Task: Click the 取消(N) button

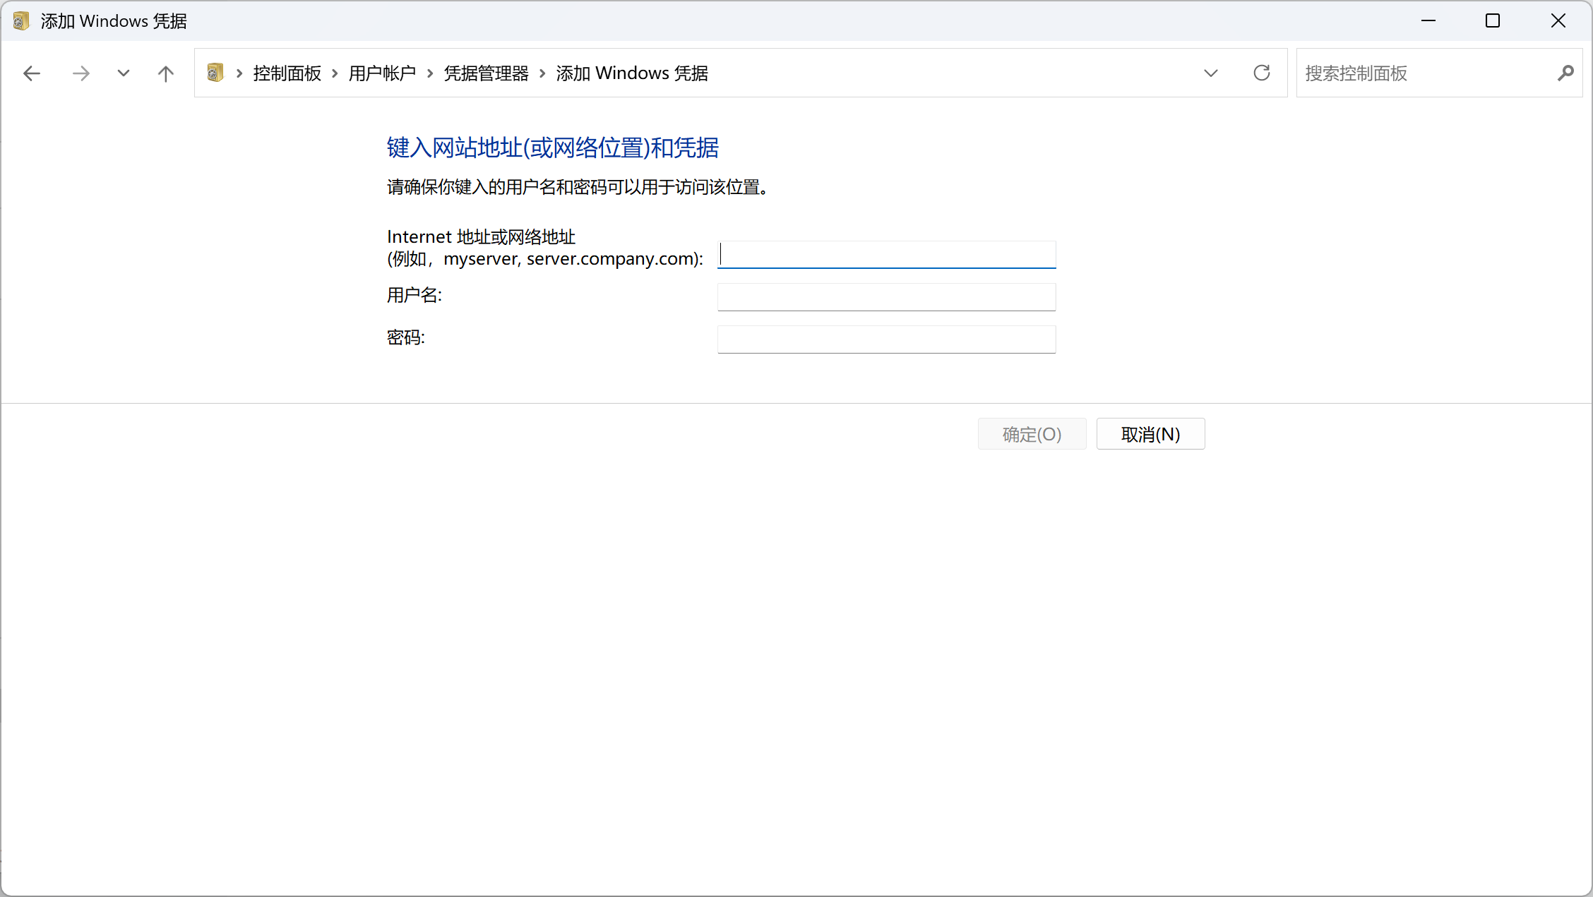Action: (x=1150, y=434)
